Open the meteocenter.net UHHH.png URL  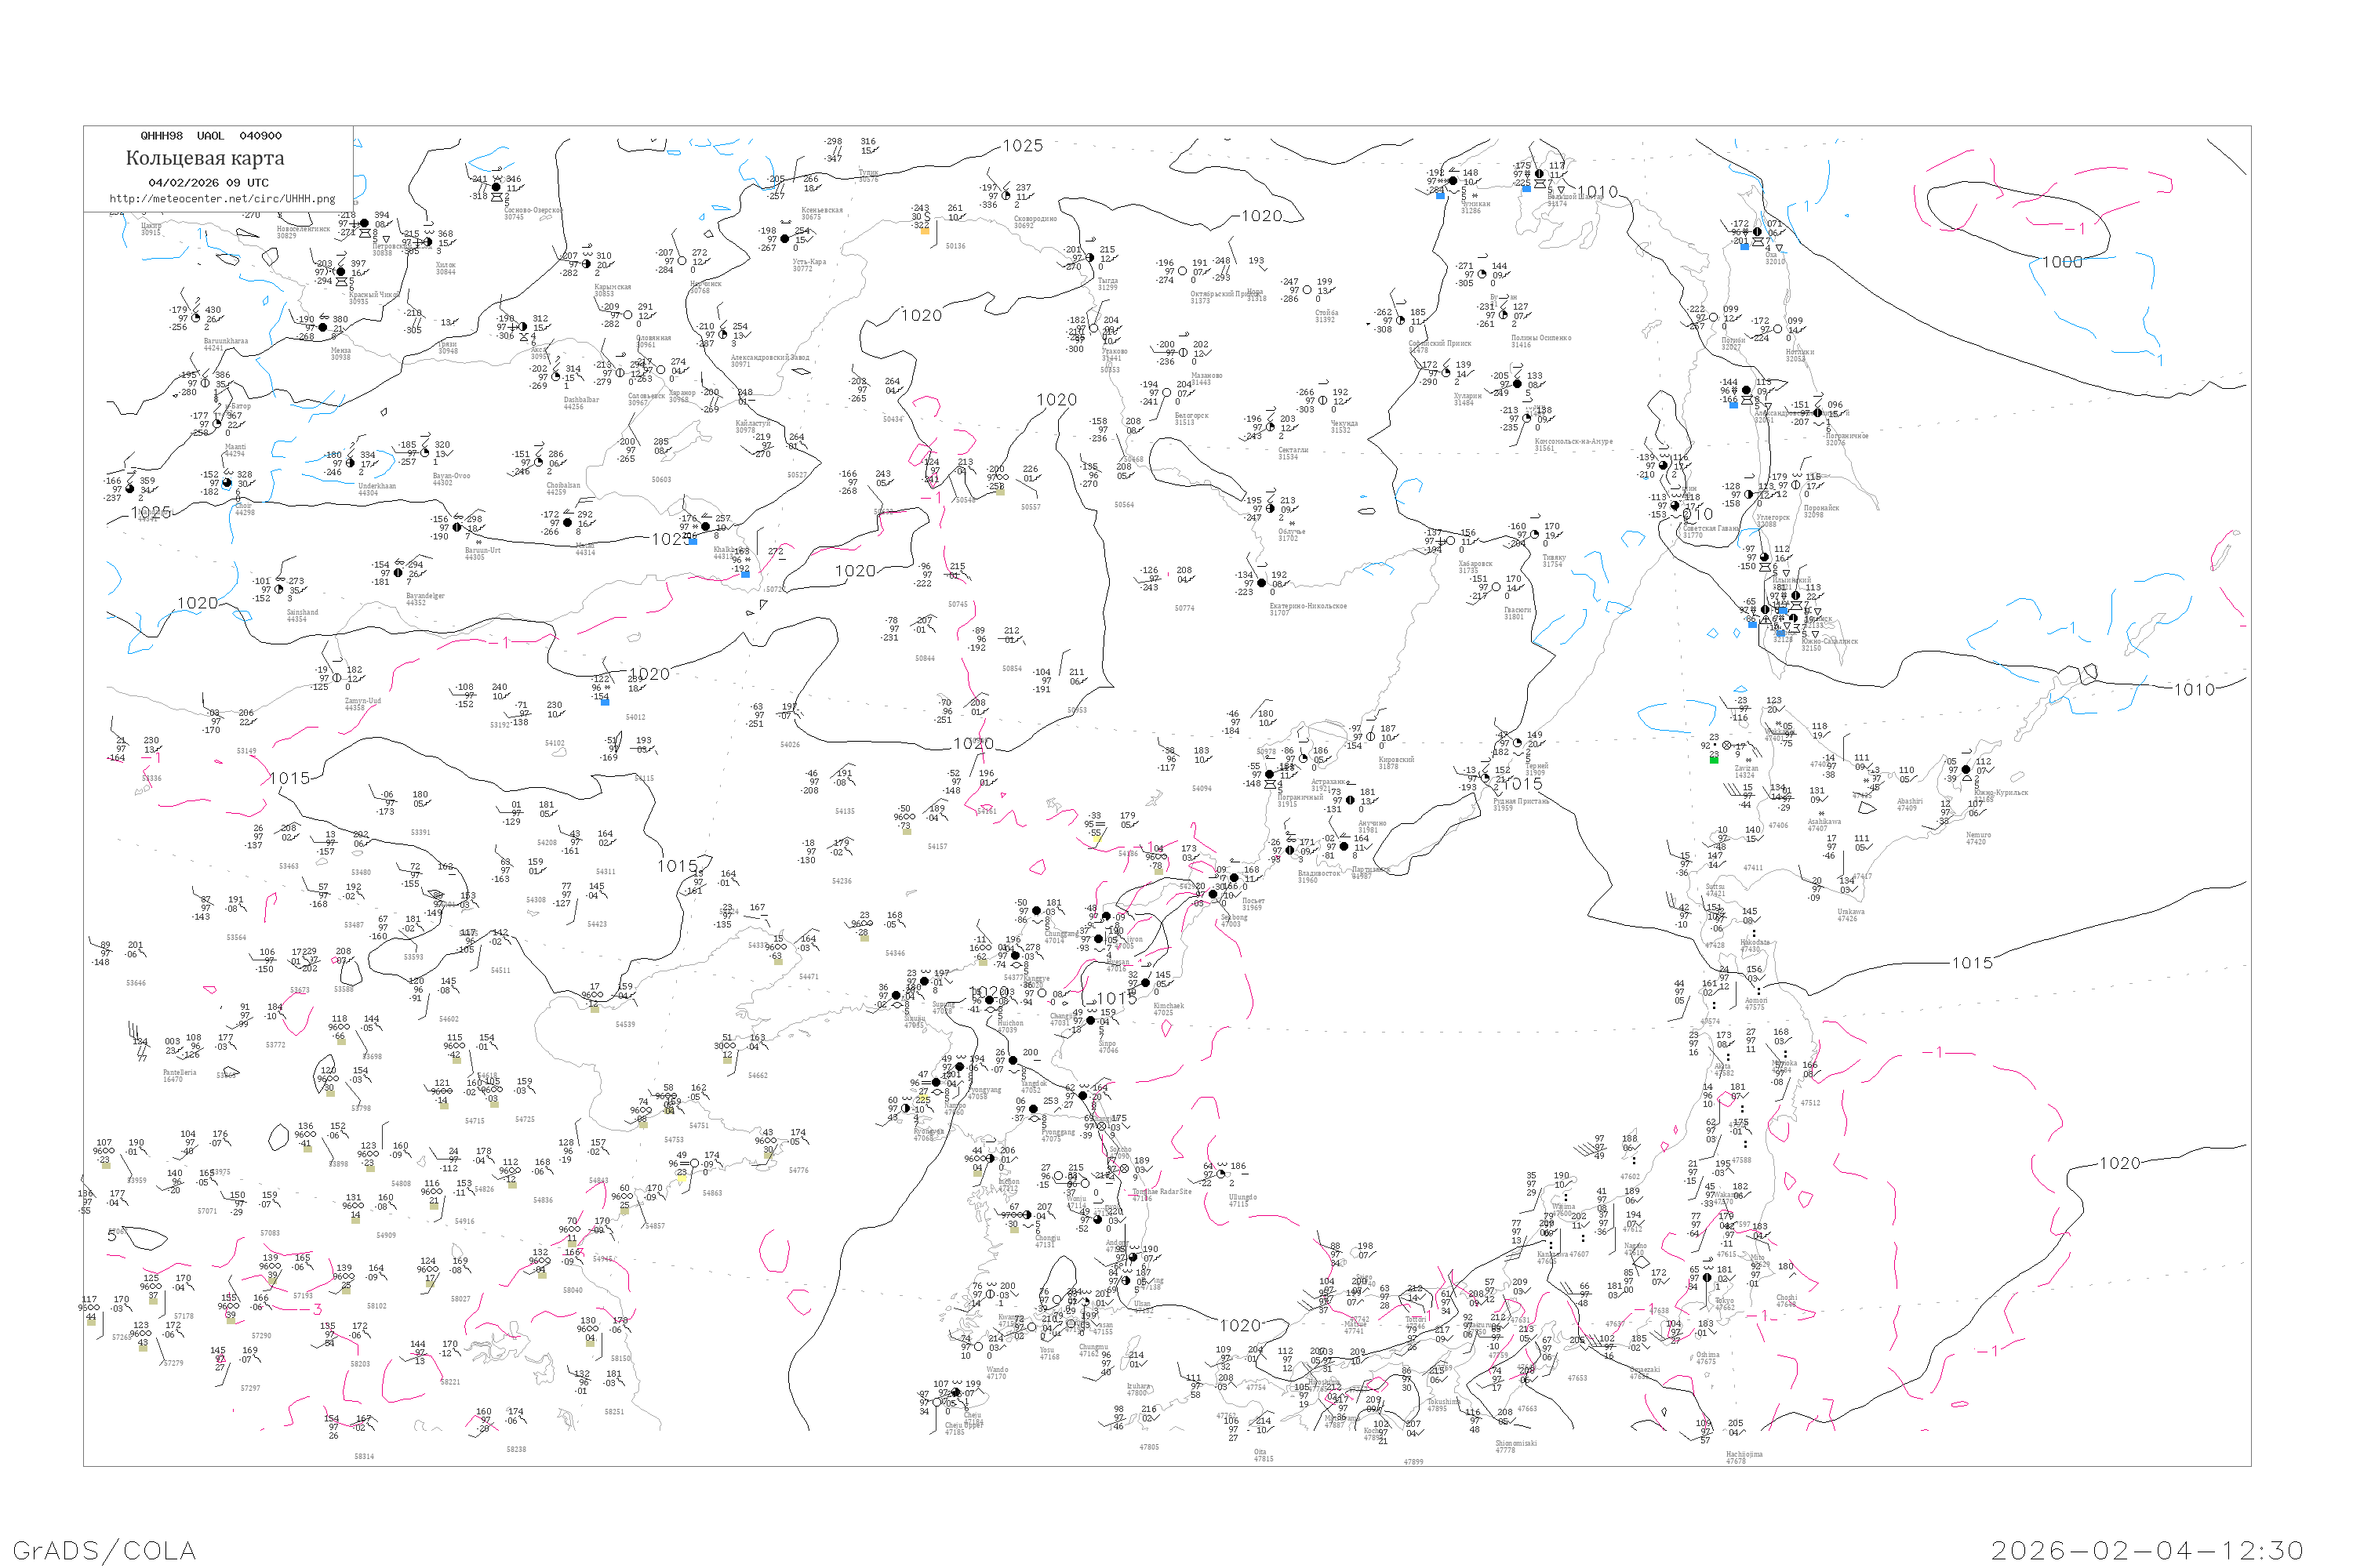coord(222,199)
